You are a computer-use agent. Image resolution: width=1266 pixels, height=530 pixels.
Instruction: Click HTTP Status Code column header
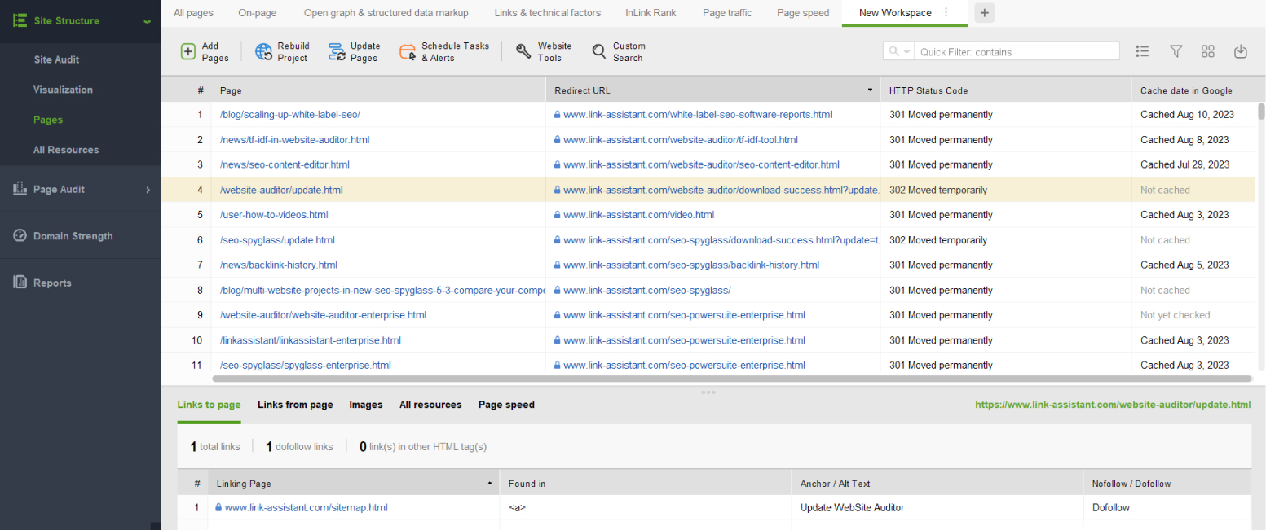(1006, 90)
